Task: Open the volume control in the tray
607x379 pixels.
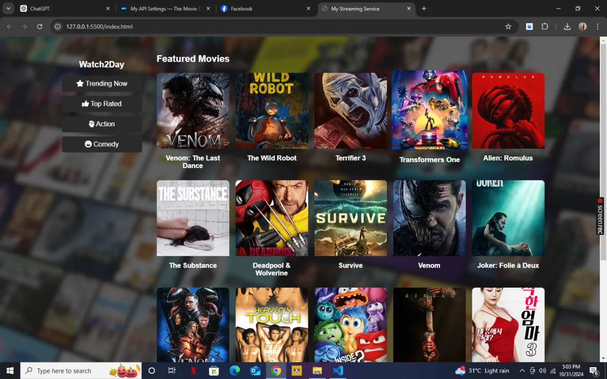Action: point(543,370)
